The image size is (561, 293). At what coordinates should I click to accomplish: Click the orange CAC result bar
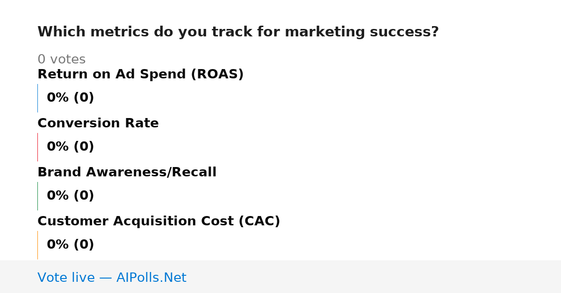tap(37, 245)
